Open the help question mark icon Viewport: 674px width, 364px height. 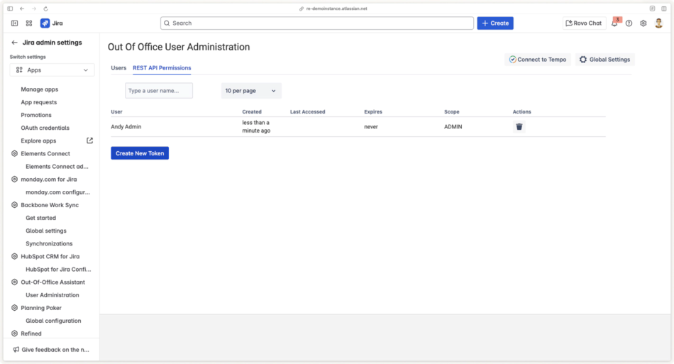629,23
